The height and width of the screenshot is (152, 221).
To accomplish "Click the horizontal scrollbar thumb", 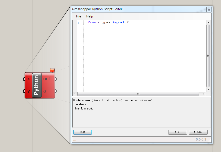I will click(138, 94).
